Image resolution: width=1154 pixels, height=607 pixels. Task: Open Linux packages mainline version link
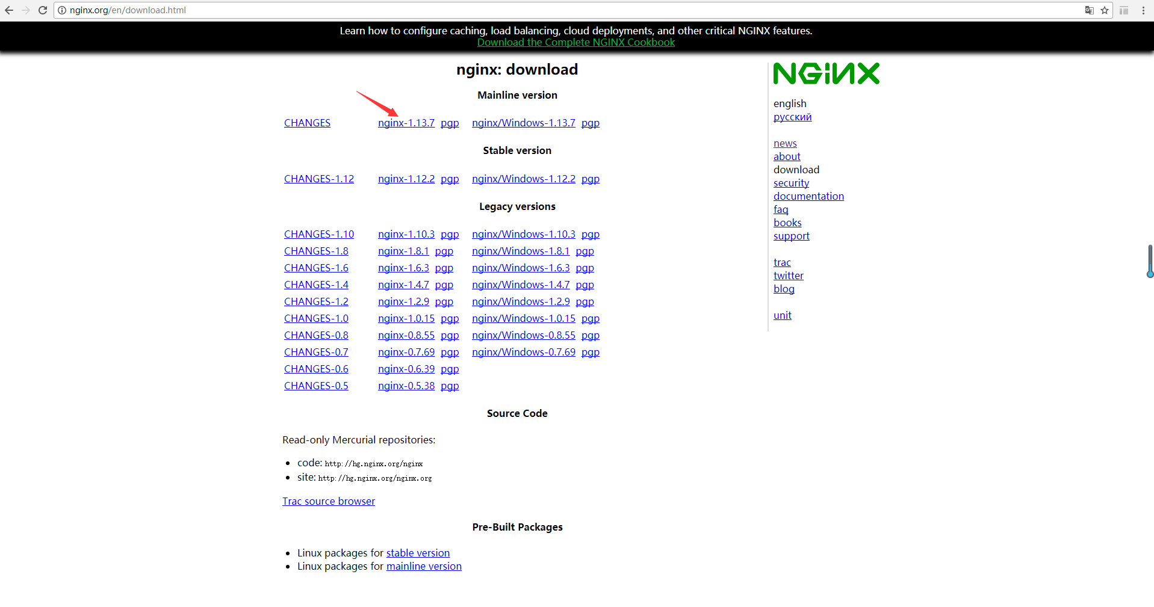(x=424, y=566)
